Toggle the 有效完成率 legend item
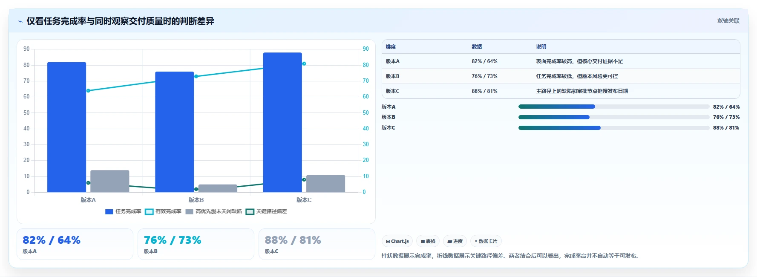Image resolution: width=757 pixels, height=277 pixels. click(163, 211)
